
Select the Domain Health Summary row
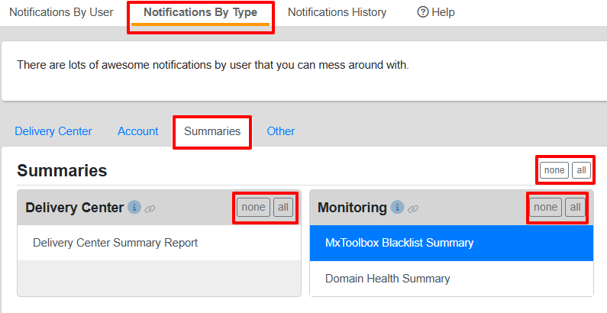tap(387, 279)
